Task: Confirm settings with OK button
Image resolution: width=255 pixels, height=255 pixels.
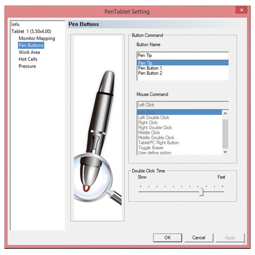Action: (167, 238)
